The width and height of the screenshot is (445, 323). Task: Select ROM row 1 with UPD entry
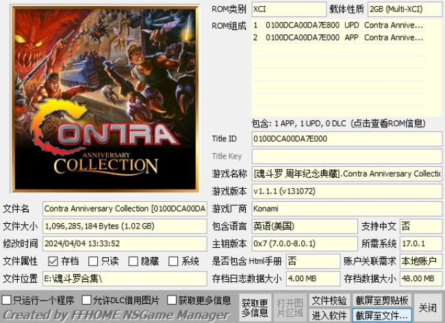tap(338, 25)
